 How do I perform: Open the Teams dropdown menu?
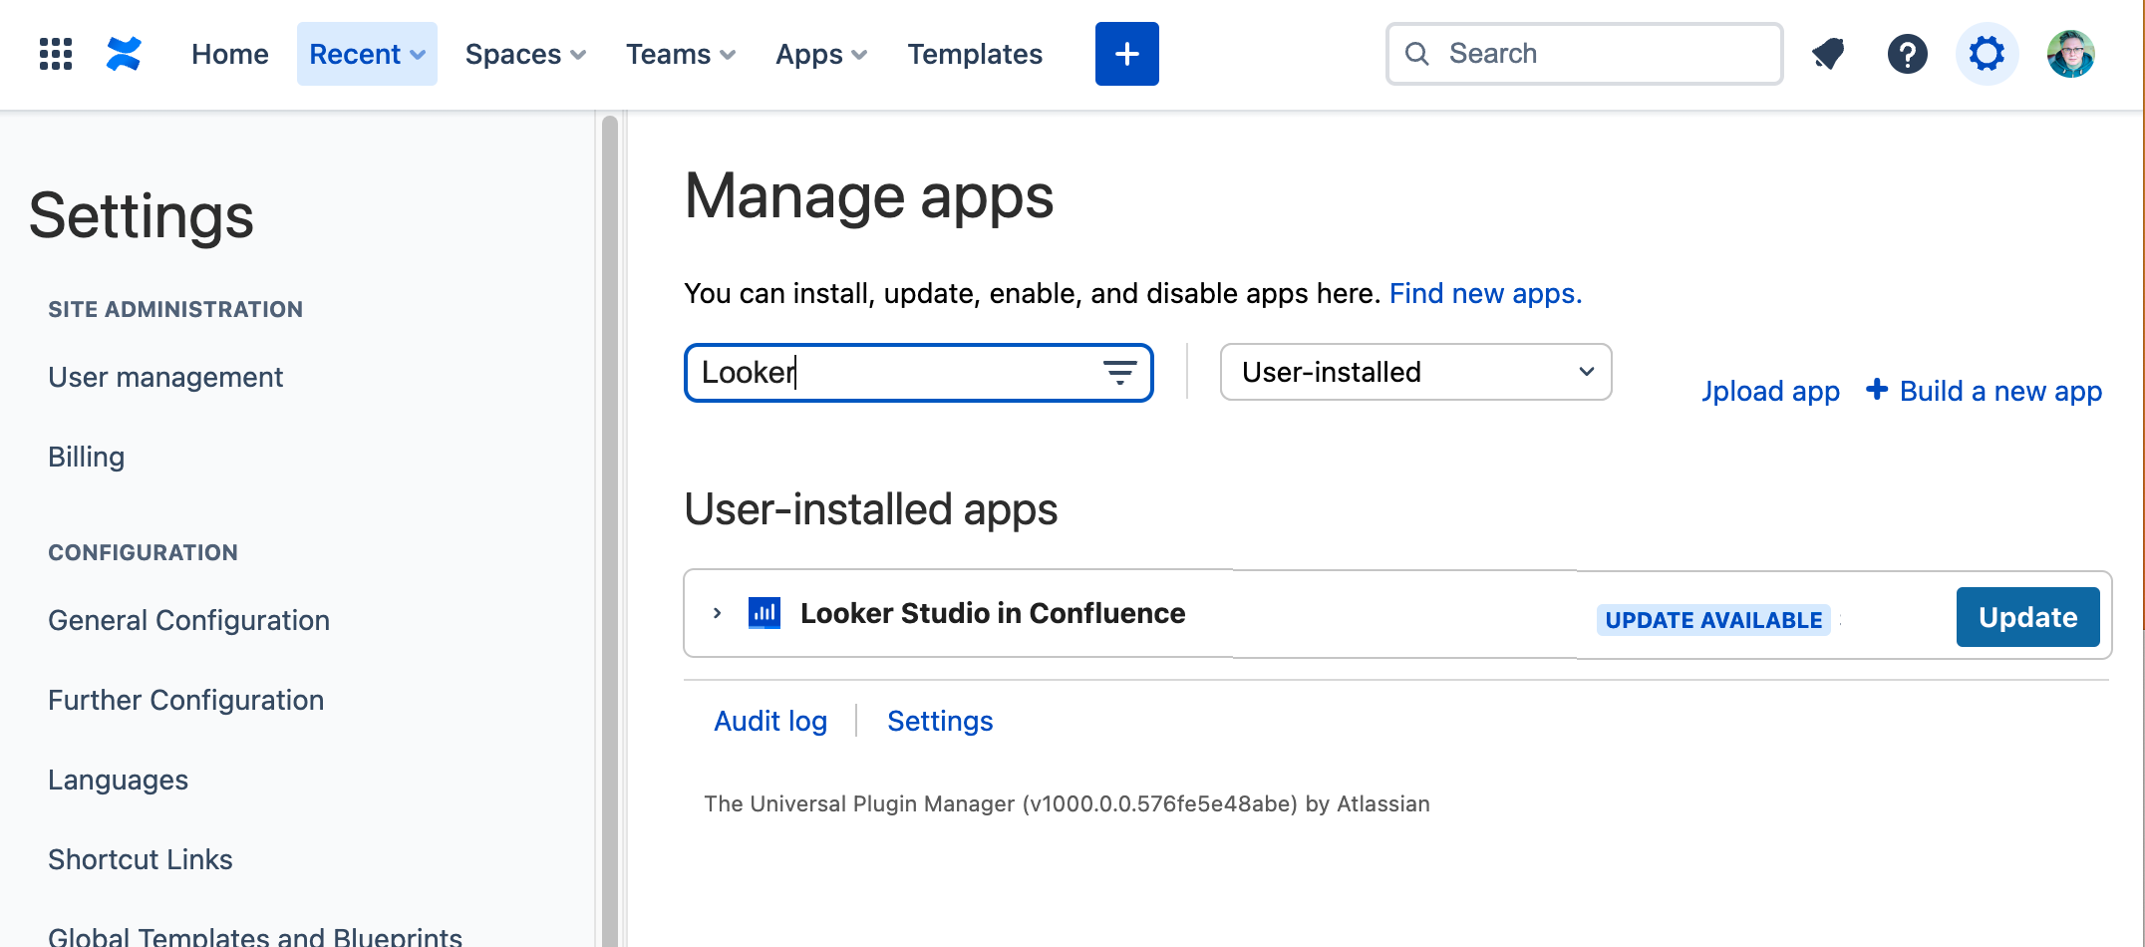(680, 54)
